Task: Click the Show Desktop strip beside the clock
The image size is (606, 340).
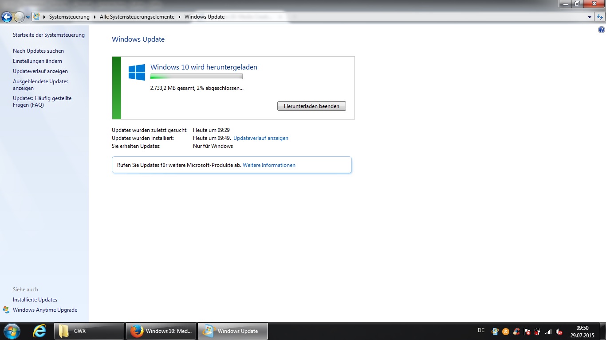Action: click(602, 331)
